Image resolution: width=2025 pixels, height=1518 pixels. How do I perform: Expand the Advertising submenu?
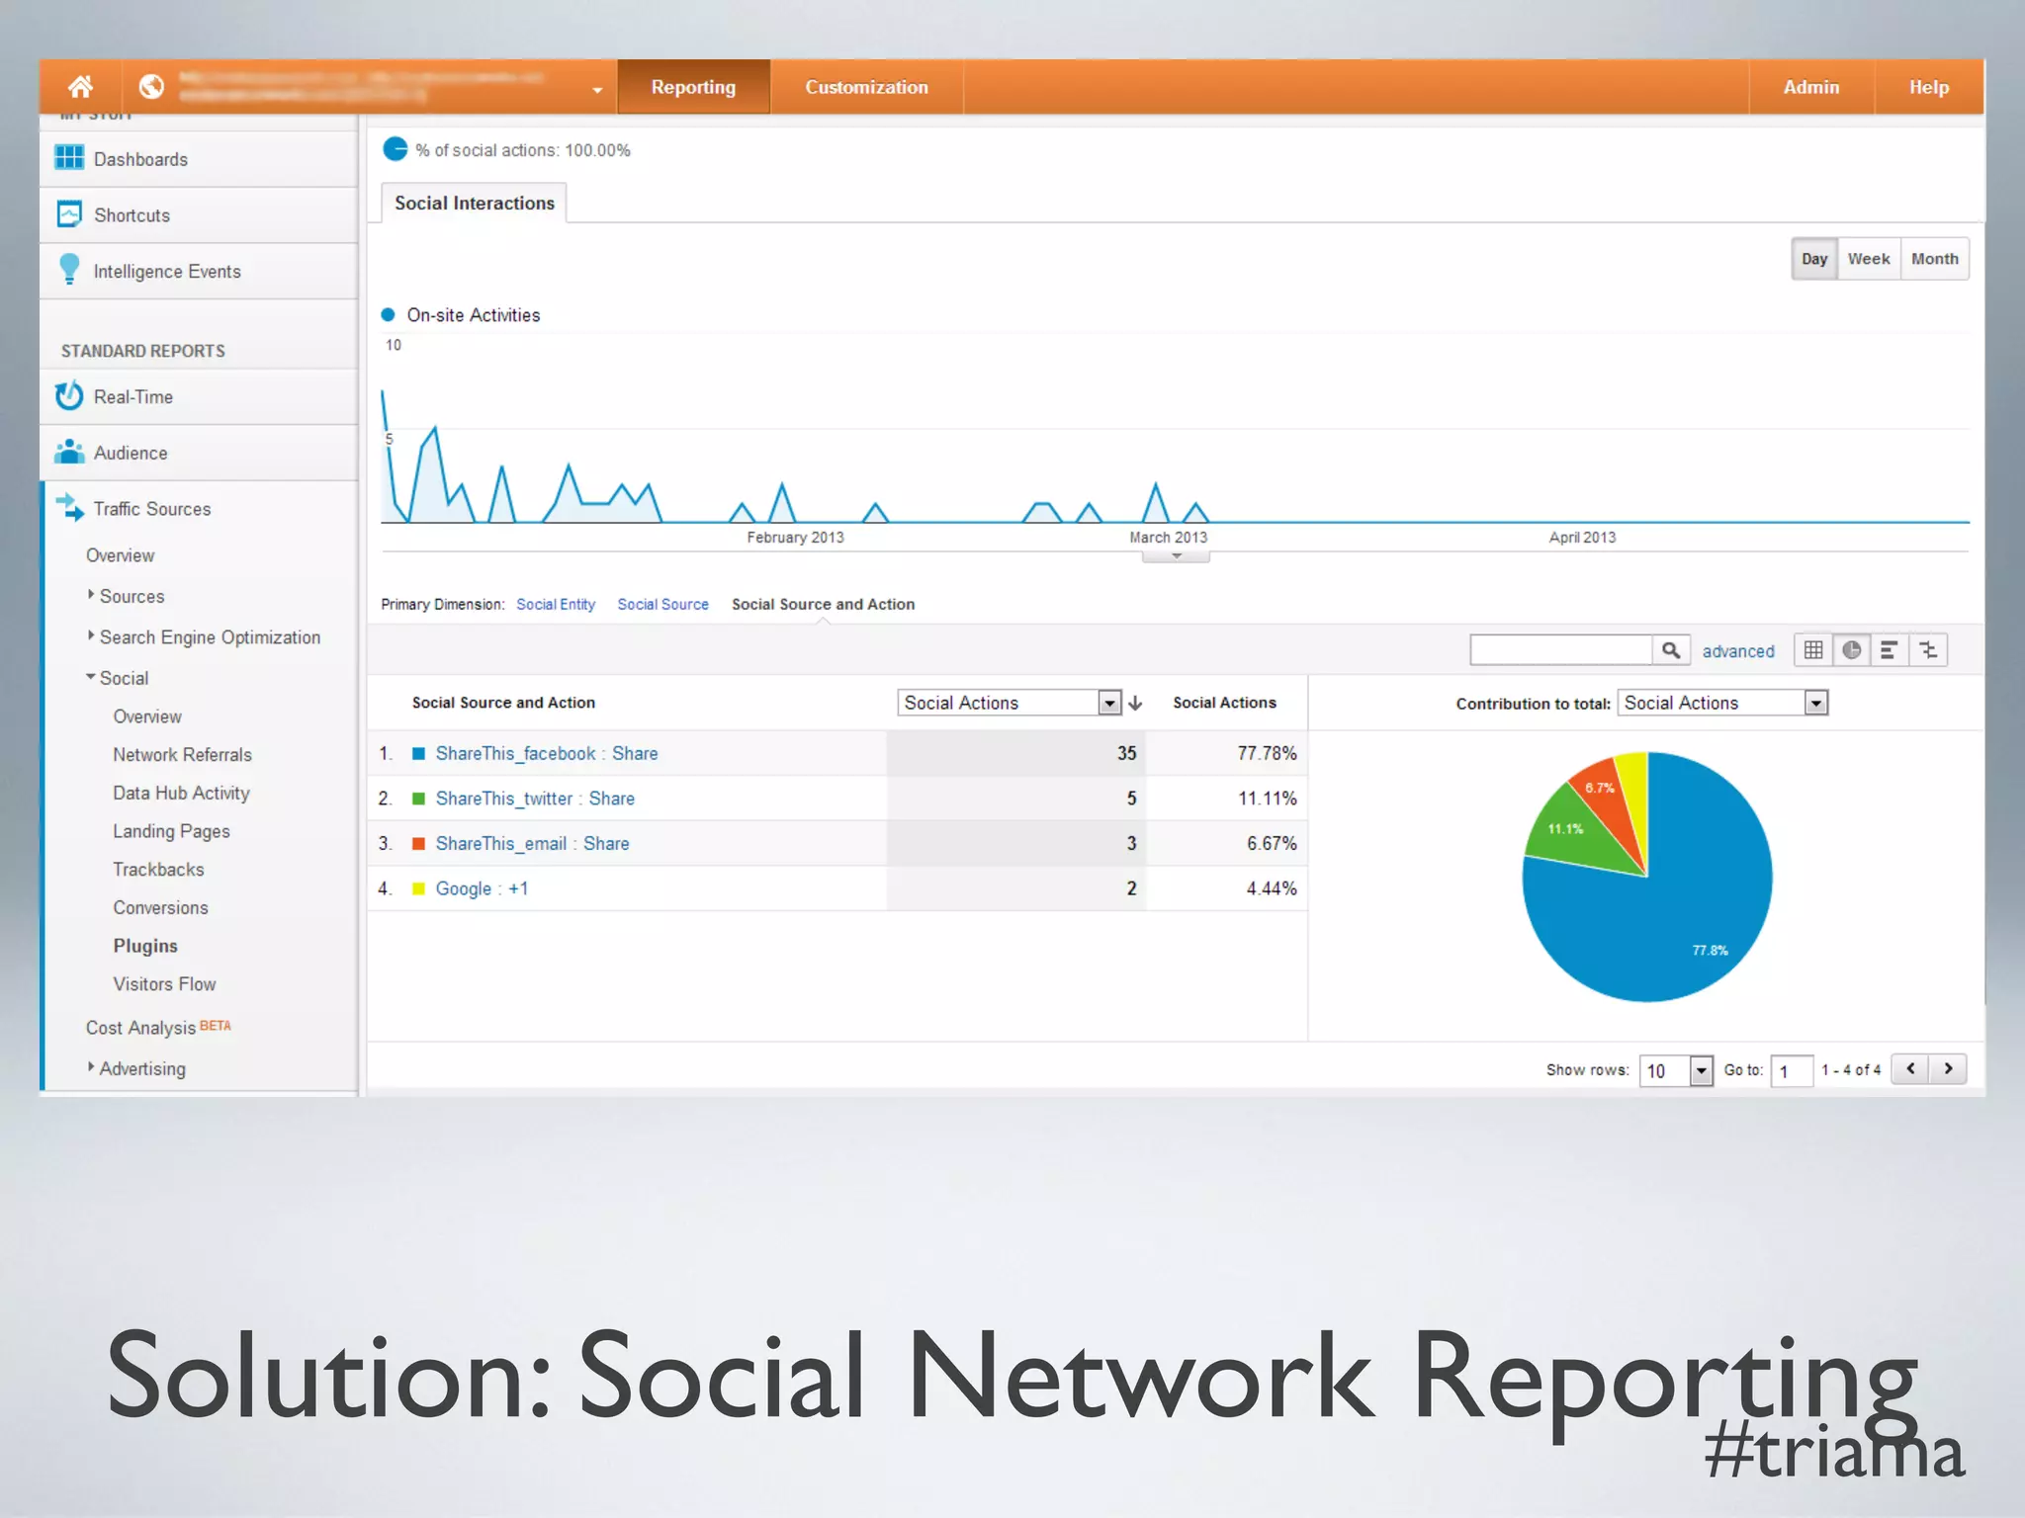[135, 1068]
